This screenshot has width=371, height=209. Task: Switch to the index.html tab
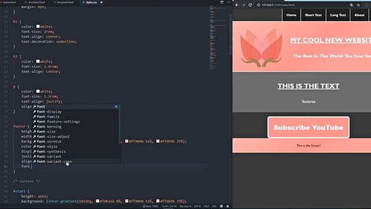9,2
